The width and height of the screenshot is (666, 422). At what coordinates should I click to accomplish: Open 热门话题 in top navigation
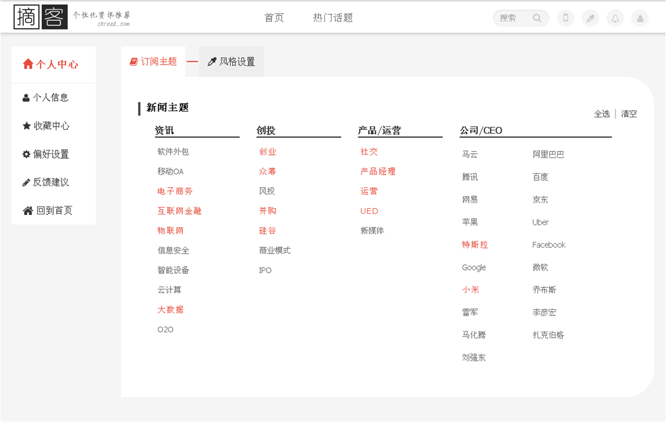pos(333,18)
